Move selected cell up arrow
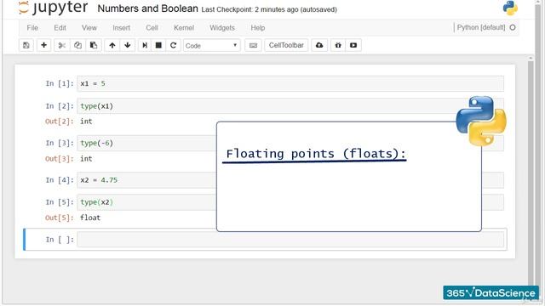Viewport: 545px width, 306px height. click(x=112, y=45)
